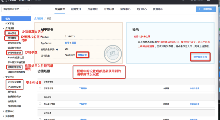Select 概览 in the sidebar
220x120 pixels.
(16, 19)
